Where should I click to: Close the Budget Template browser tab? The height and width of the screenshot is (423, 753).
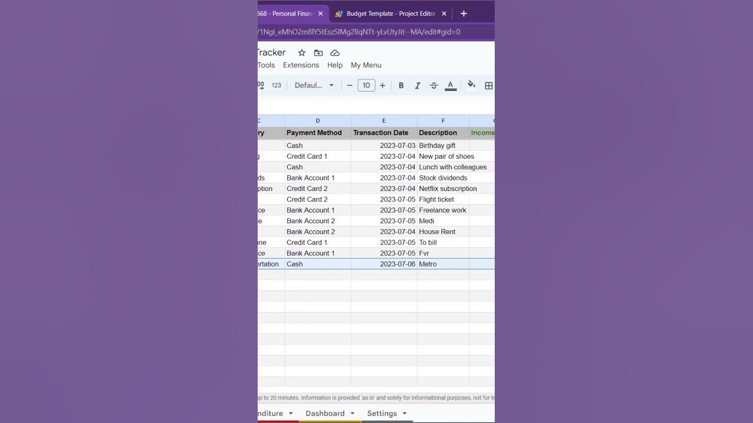tap(444, 14)
